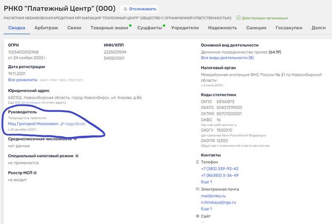Click help icon next to Реестр МСП

click(x=36, y=172)
